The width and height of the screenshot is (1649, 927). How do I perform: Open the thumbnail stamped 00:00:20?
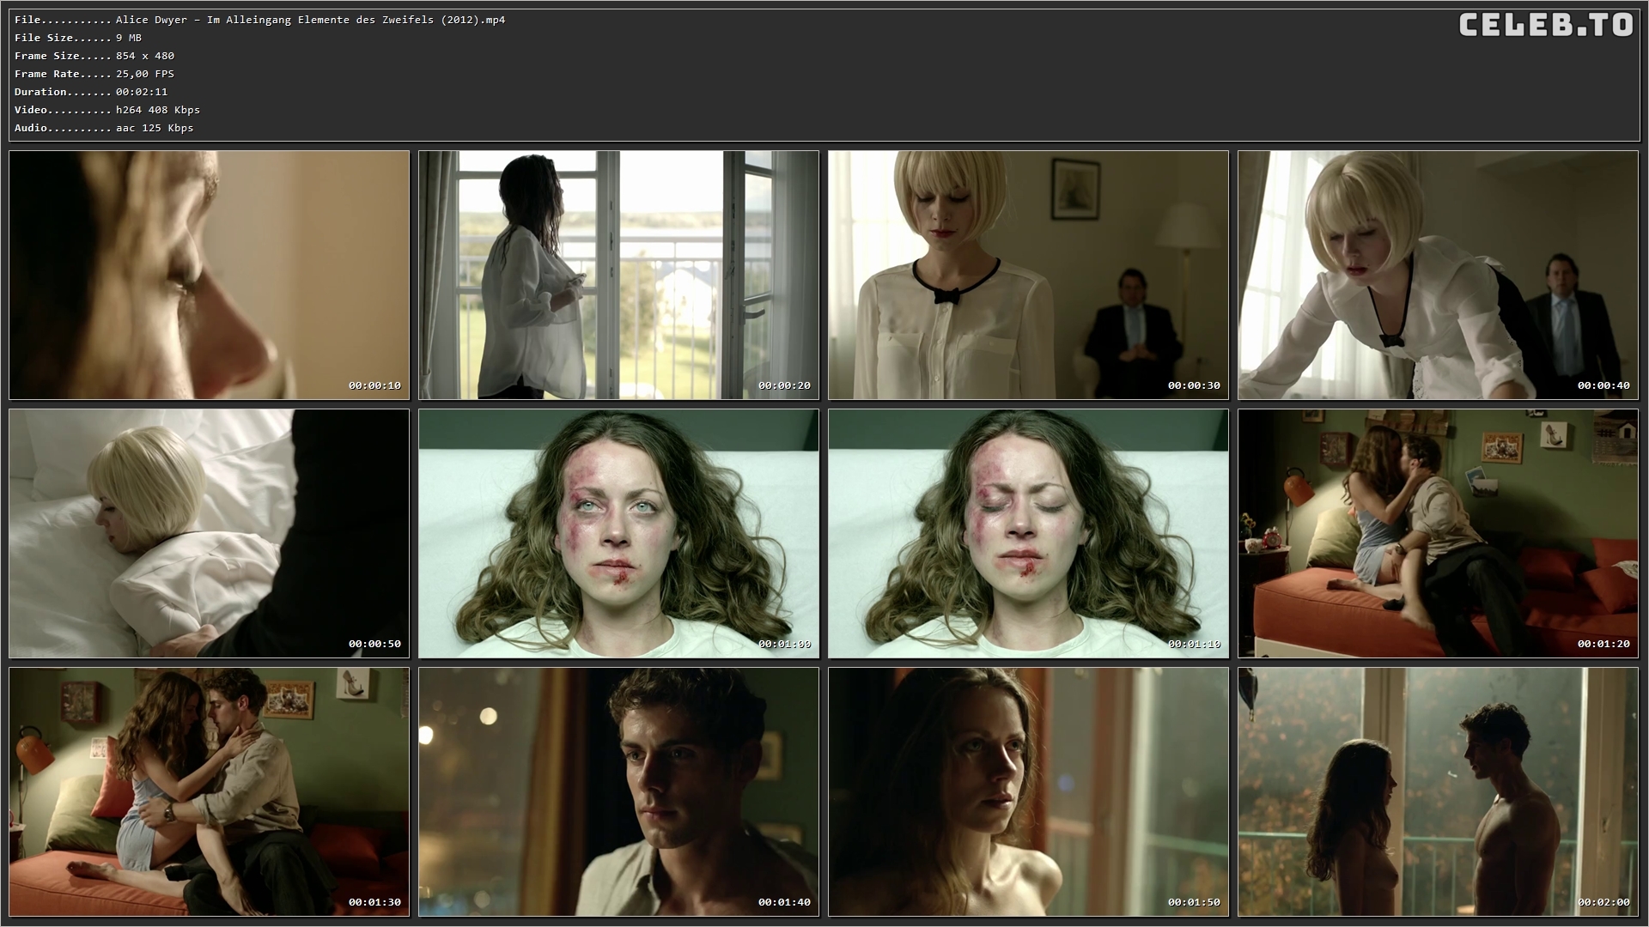point(618,275)
